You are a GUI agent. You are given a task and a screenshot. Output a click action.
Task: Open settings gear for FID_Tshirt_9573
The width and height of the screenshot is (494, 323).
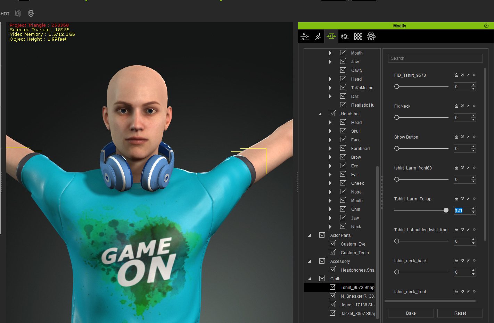coord(474,75)
